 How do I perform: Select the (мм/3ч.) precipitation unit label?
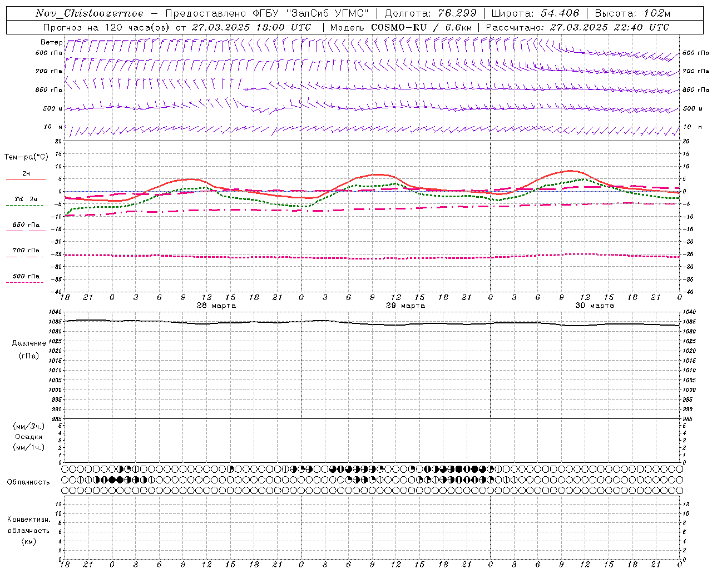[29, 426]
